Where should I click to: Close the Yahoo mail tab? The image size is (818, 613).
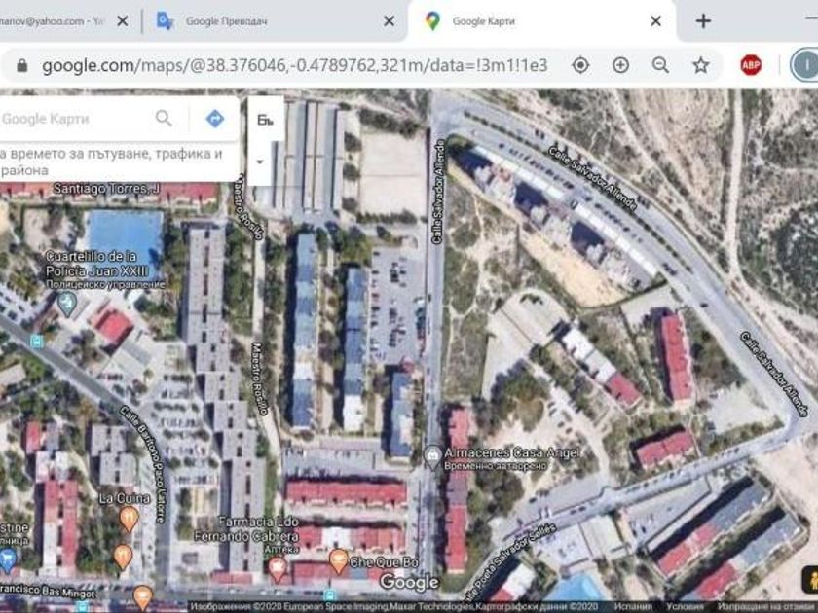point(122,21)
